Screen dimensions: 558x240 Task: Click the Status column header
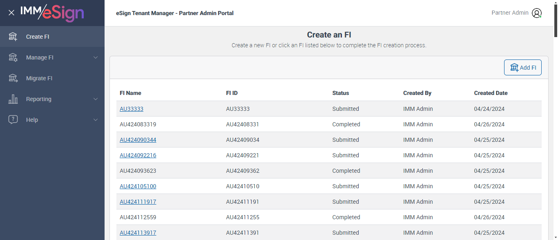tap(341, 93)
